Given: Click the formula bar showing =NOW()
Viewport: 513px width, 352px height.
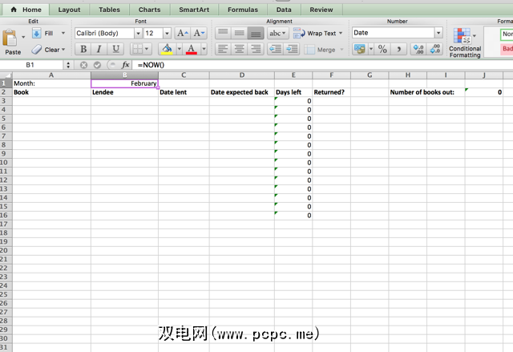Looking at the screenshot, I should pos(322,65).
